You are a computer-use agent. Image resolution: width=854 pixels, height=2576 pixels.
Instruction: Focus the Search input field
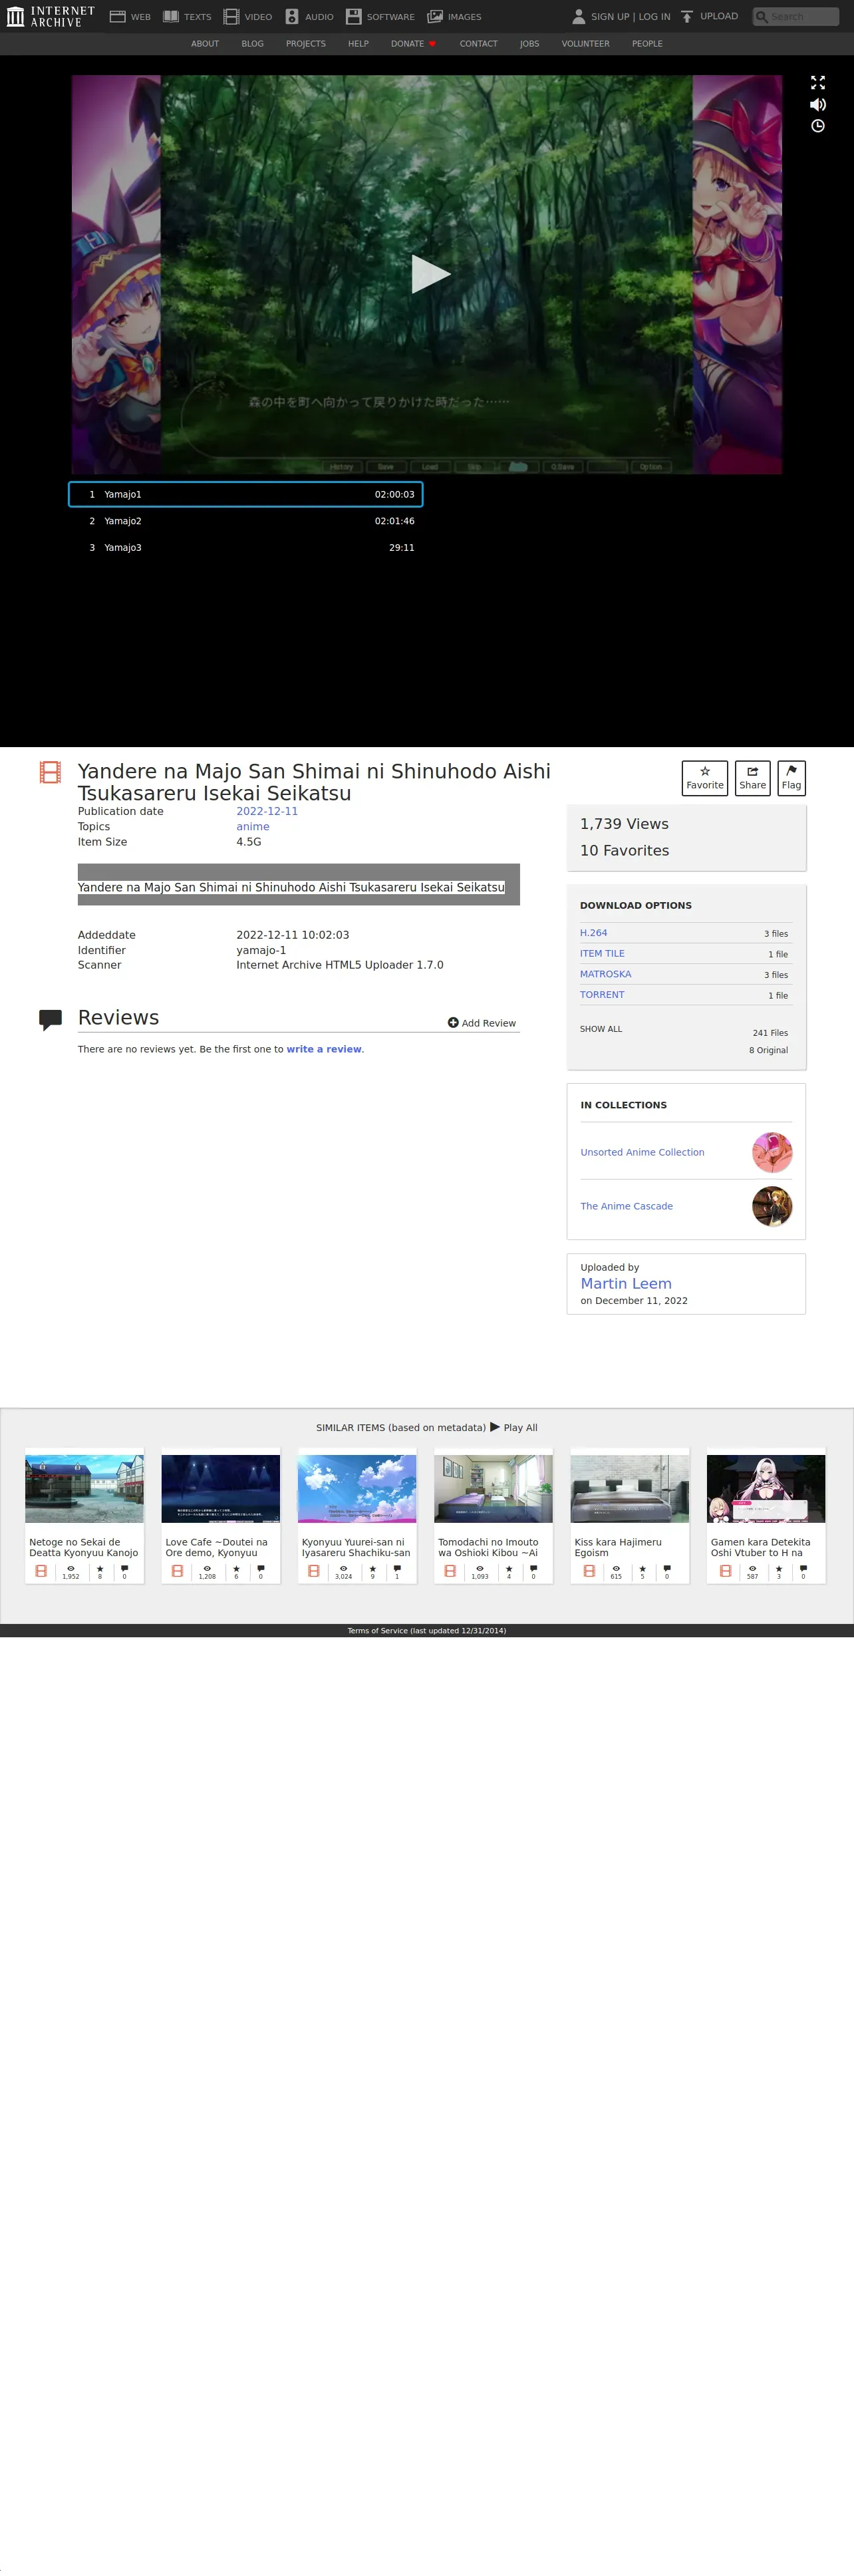click(x=795, y=17)
